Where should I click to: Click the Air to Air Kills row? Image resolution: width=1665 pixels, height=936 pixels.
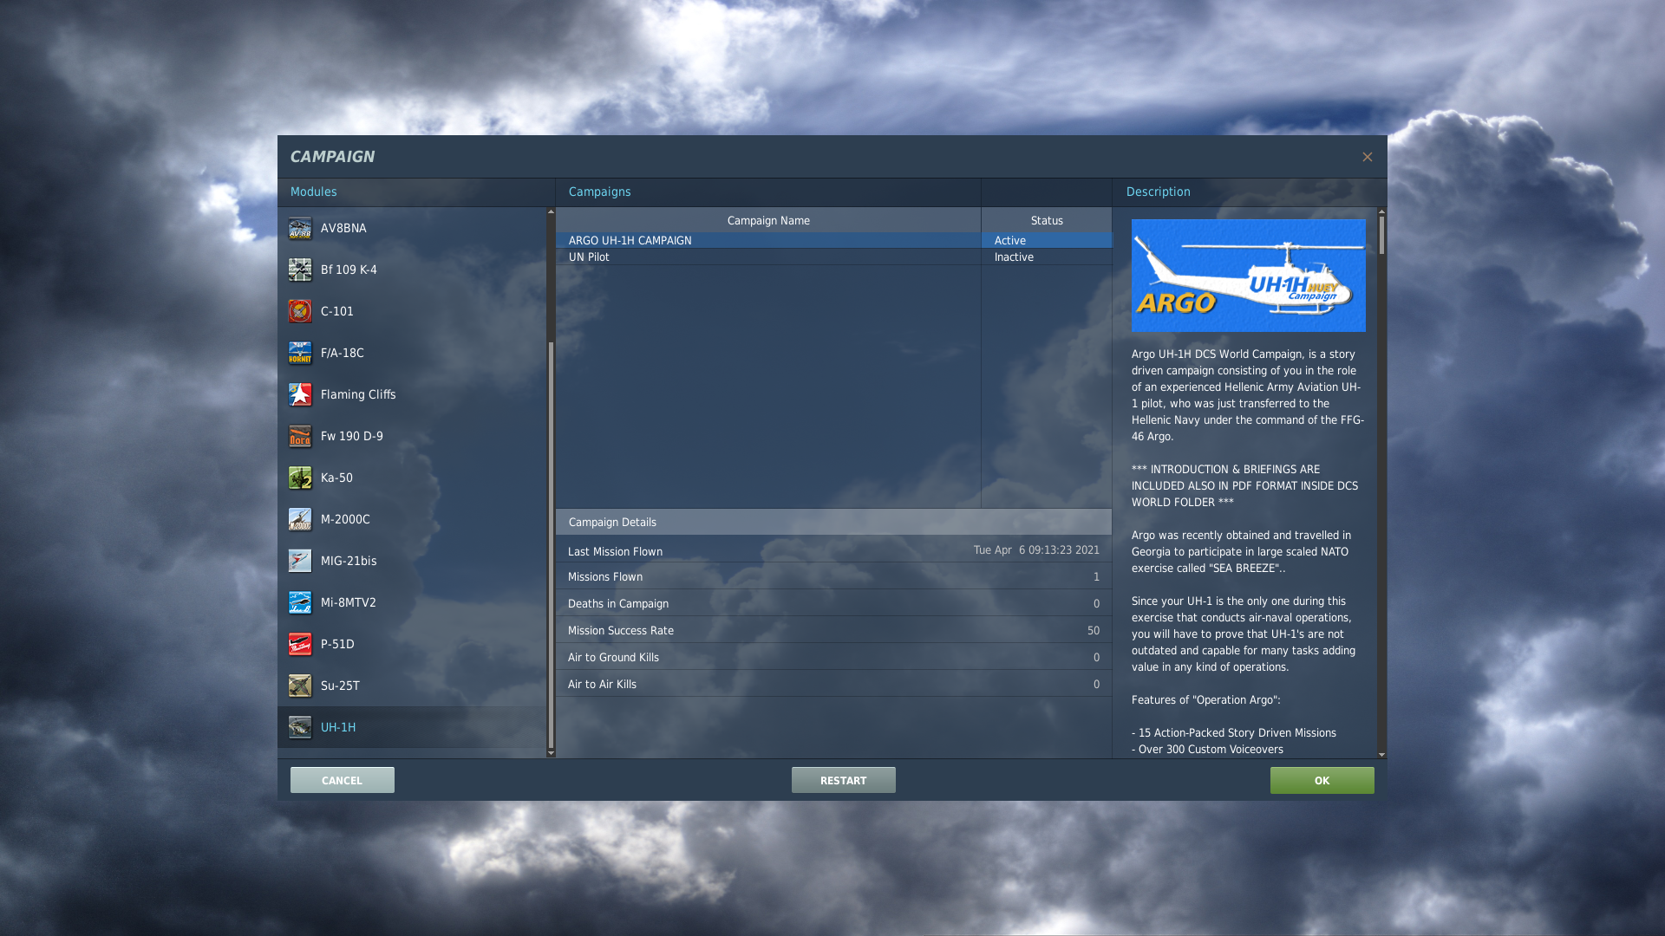coord(833,684)
